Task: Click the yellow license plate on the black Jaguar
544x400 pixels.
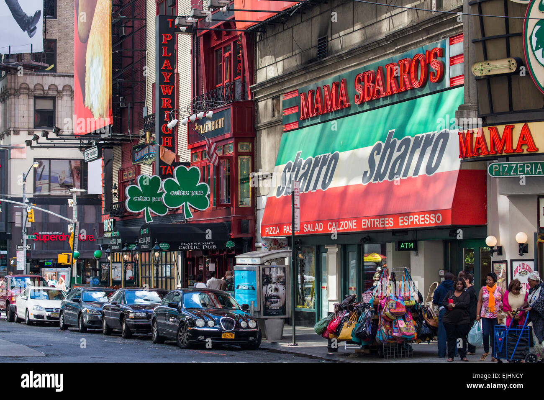Action: [228, 335]
